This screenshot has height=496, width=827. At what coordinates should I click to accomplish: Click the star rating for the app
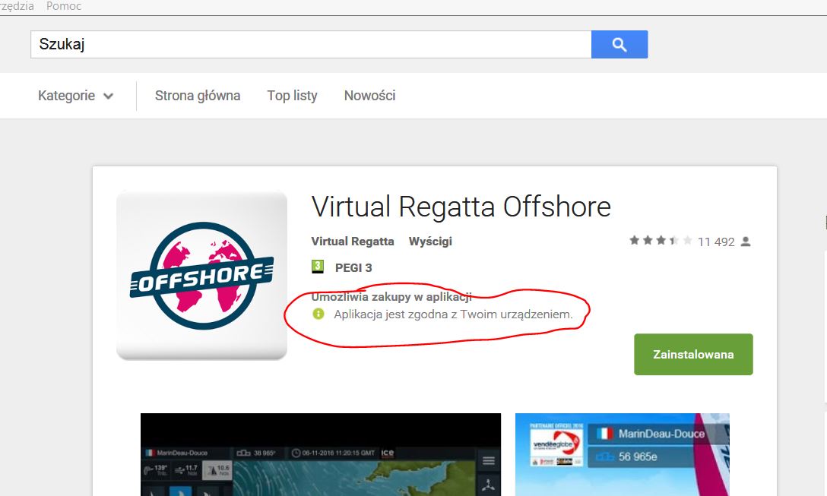(661, 241)
